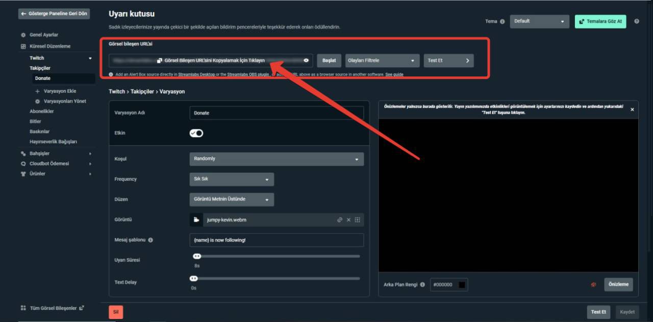
Task: Click the Küresel Düzenleme grid icon
Action: coord(23,46)
